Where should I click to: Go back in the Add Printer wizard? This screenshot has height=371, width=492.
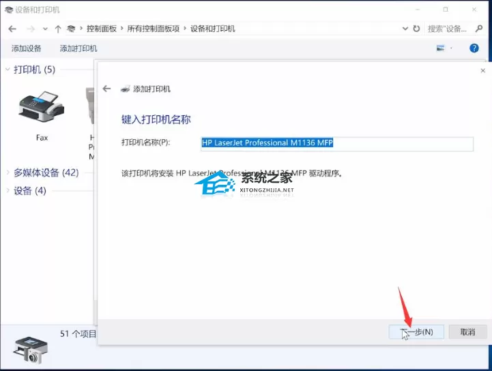coord(106,89)
